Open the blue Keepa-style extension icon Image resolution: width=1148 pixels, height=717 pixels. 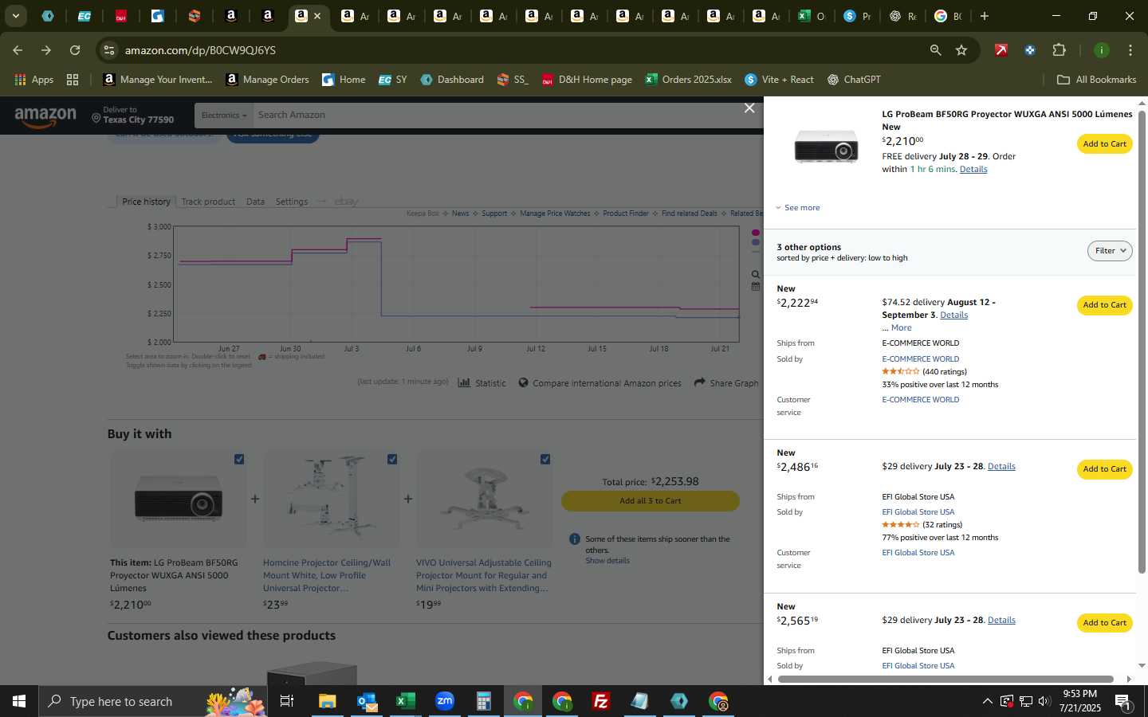coord(1030,50)
